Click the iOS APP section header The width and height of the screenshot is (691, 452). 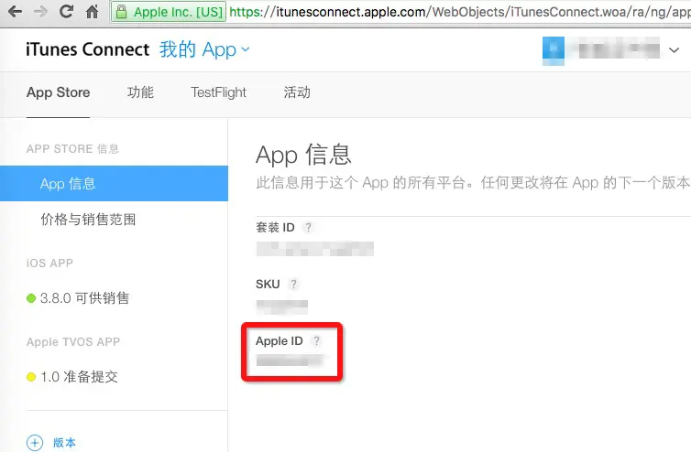pos(49,264)
